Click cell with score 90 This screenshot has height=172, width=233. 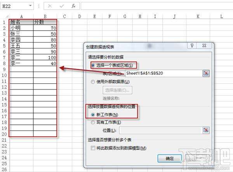click(x=45, y=52)
